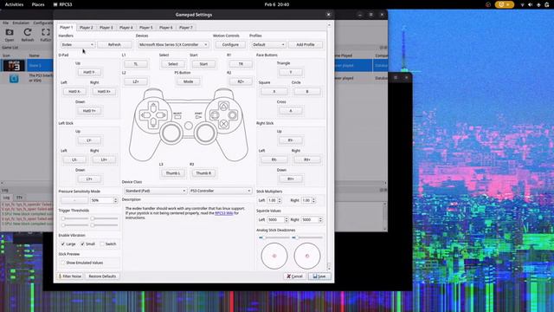Switch to the Player 7 tab

[x=186, y=28]
